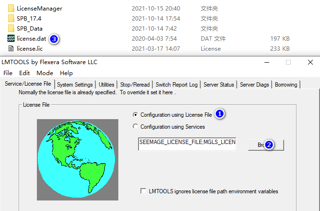Switch to the Borrowing tab
This screenshot has width=320, height=211.
tap(286, 85)
